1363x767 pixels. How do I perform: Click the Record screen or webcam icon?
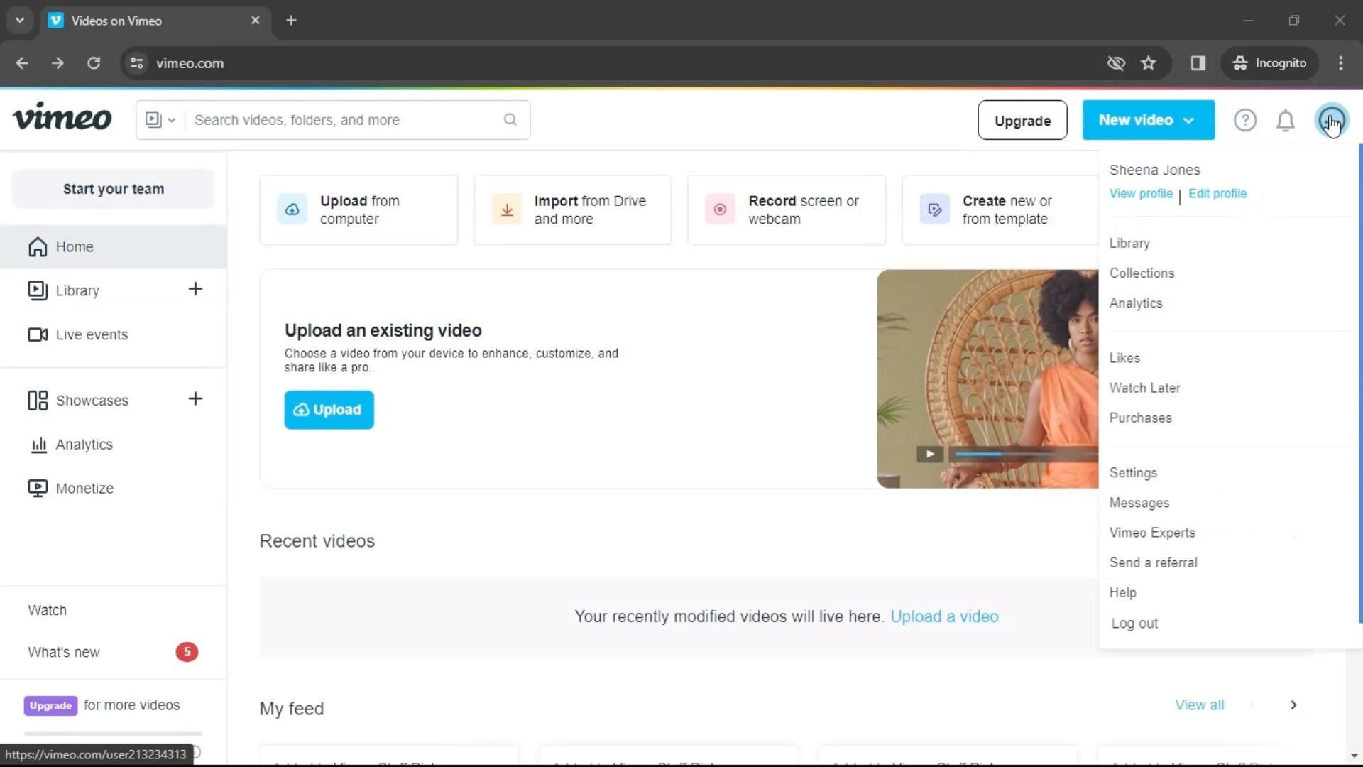click(720, 210)
